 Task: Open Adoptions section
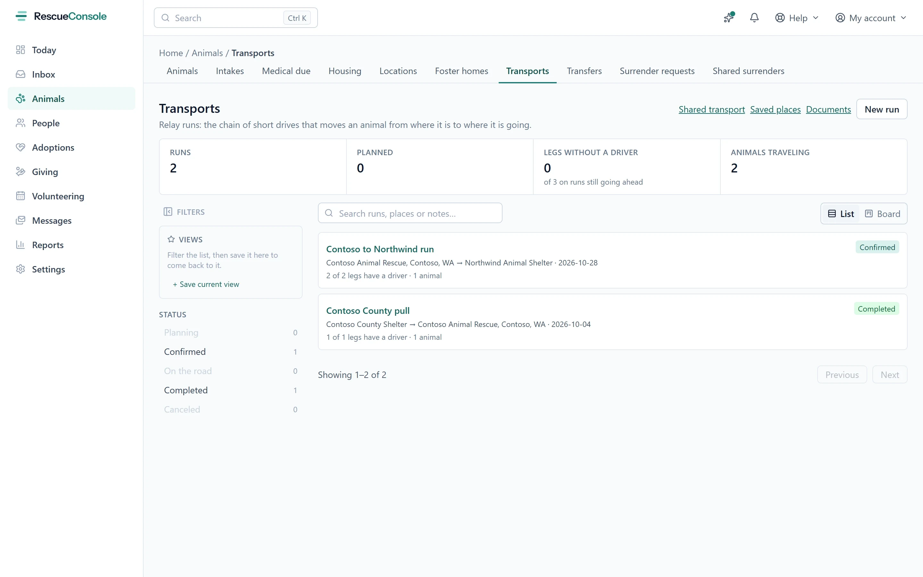click(x=71, y=148)
